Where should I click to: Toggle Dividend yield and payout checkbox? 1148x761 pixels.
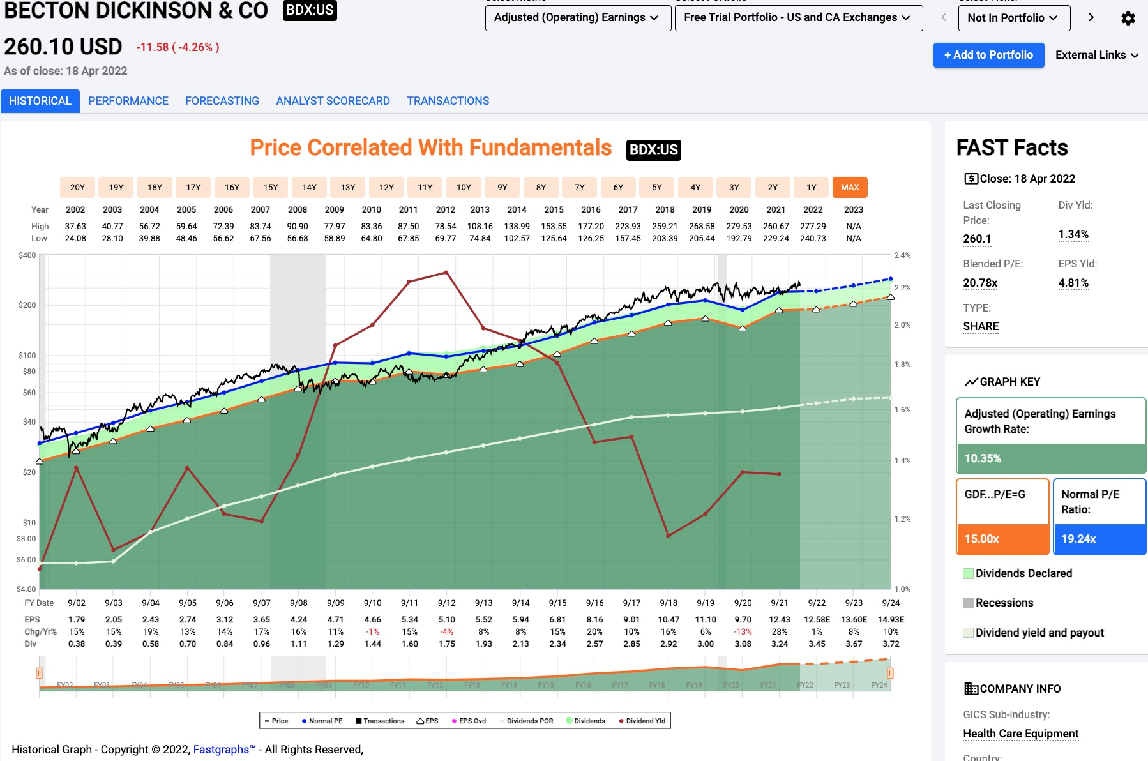pos(968,633)
